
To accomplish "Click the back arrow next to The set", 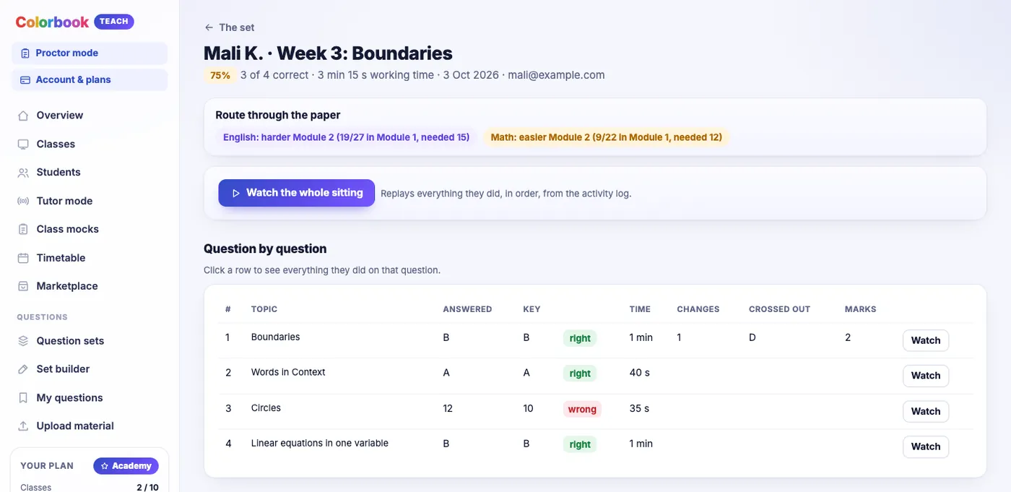I will (x=209, y=27).
